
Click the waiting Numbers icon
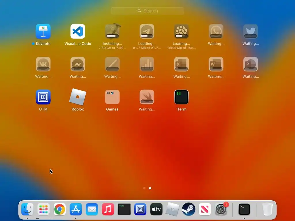[147, 64]
